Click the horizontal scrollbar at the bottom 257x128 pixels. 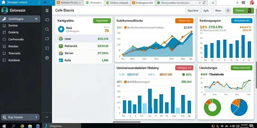[x=126, y=122]
